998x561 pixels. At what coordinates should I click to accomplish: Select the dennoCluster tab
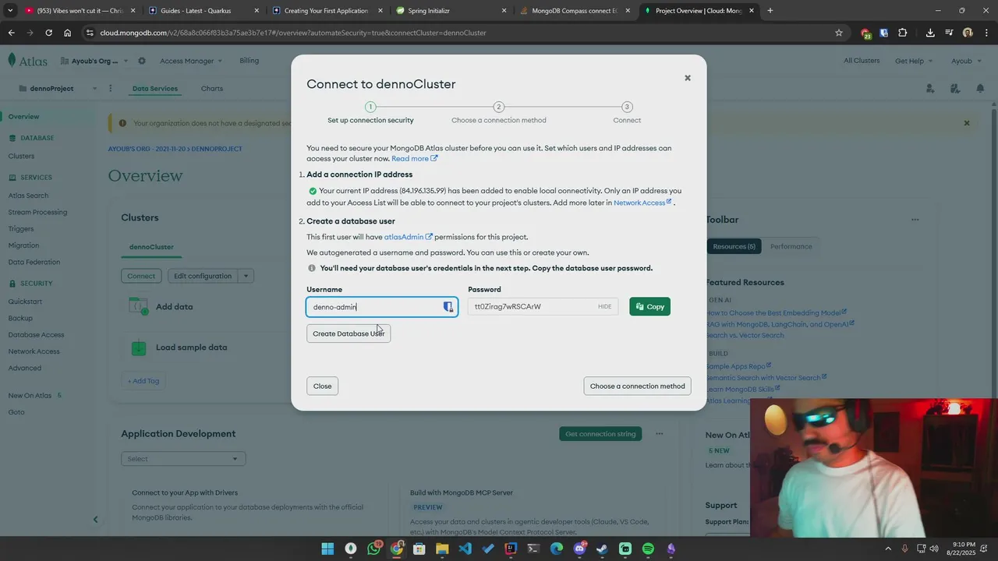tap(151, 247)
